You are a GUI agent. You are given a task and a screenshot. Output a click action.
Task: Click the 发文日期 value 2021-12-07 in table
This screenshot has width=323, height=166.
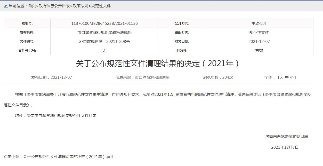click(x=259, y=41)
